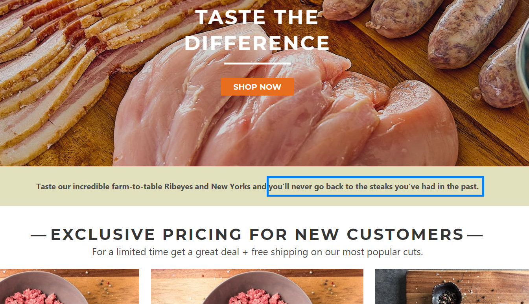Image resolution: width=529 pixels, height=304 pixels.
Task: Click the TASTE THE line of hero title
Action: click(x=256, y=17)
